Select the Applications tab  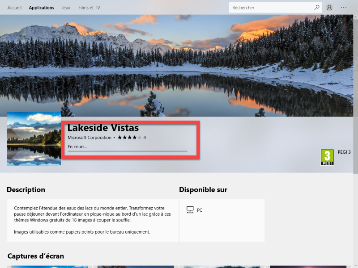42,8
